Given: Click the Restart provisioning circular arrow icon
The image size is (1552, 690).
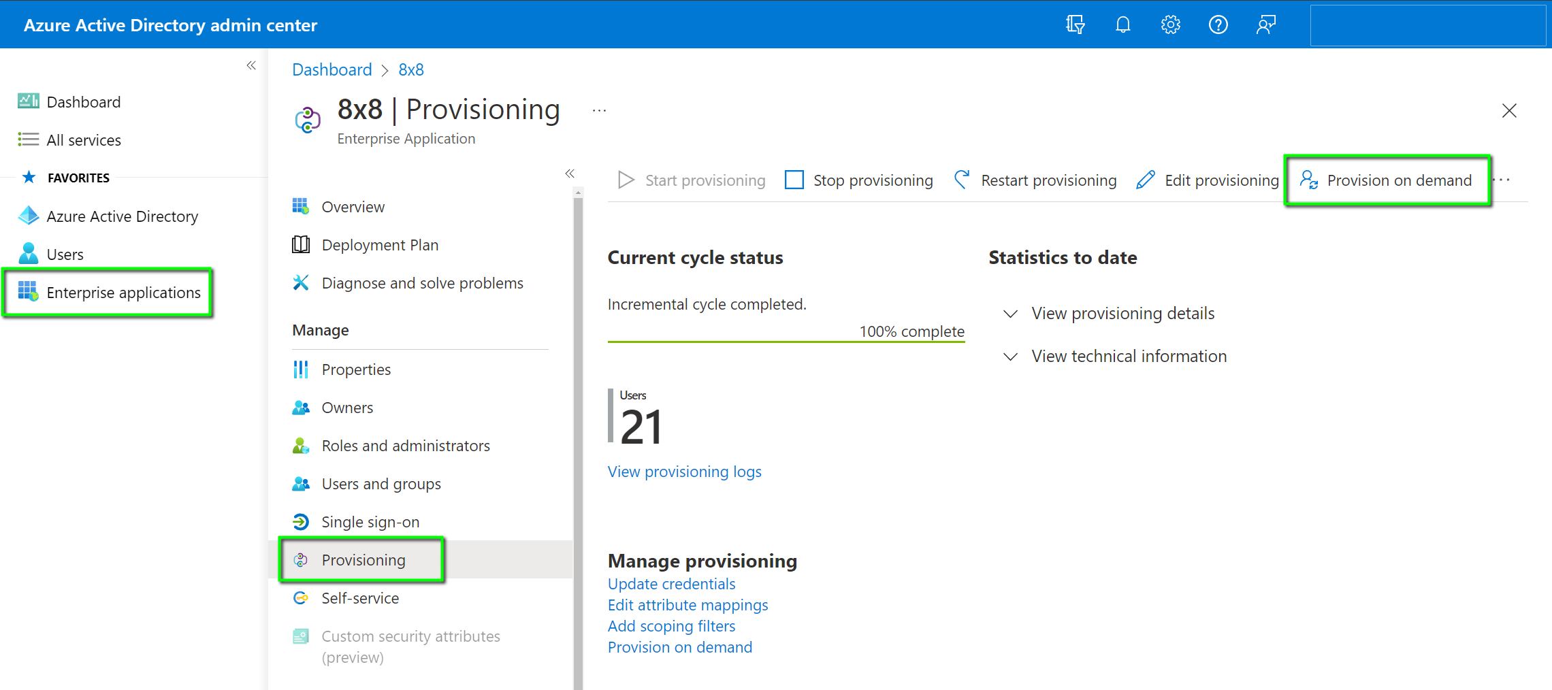Looking at the screenshot, I should tap(962, 180).
